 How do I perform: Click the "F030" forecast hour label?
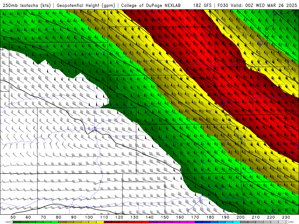[223, 6]
